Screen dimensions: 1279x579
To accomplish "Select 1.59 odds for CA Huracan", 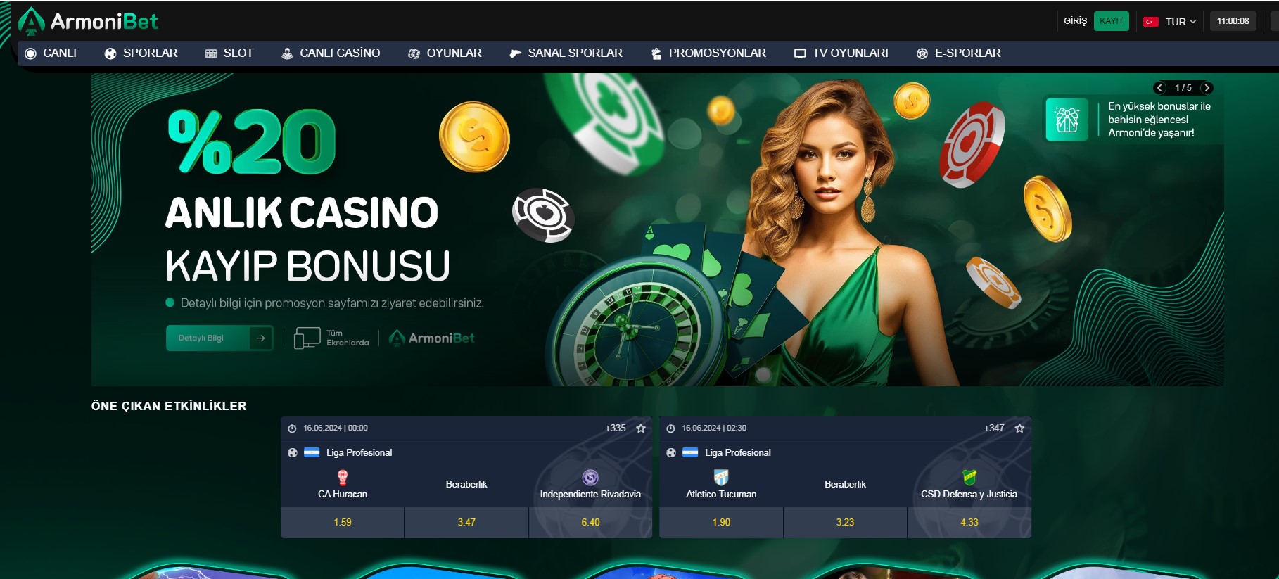I will click(x=343, y=523).
